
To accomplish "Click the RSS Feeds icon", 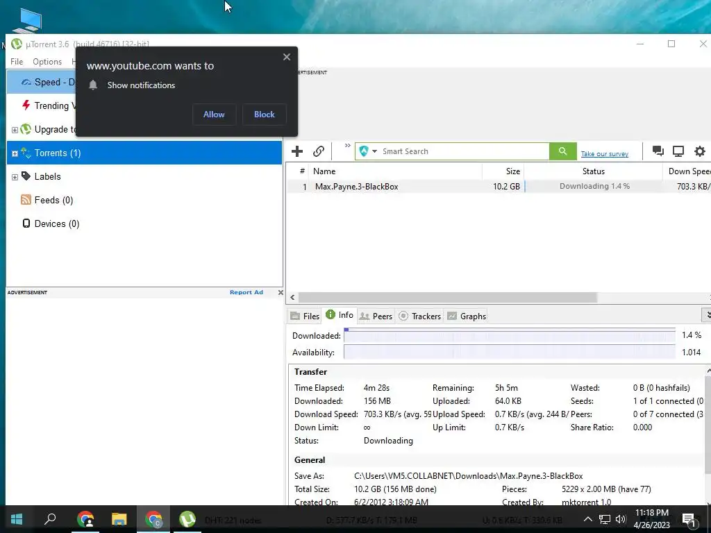I will pos(26,199).
